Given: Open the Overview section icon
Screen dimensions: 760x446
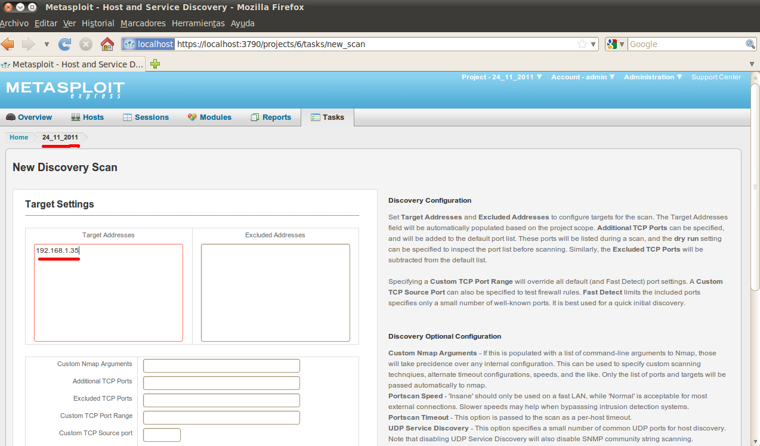Looking at the screenshot, I should 10,117.
